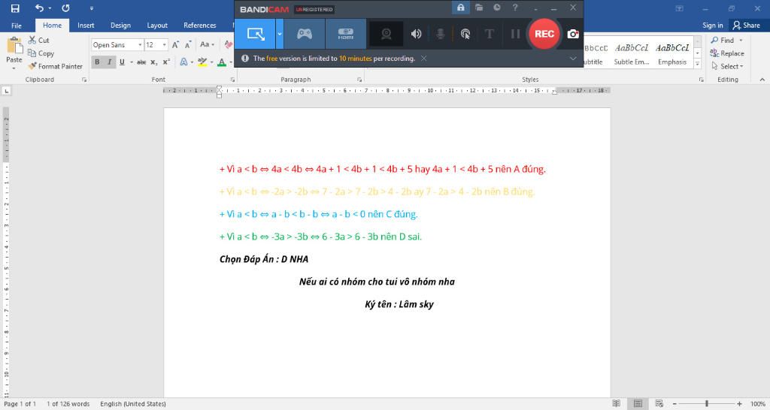
Task: Open the Select dropdown in Editing
Action: tap(727, 66)
